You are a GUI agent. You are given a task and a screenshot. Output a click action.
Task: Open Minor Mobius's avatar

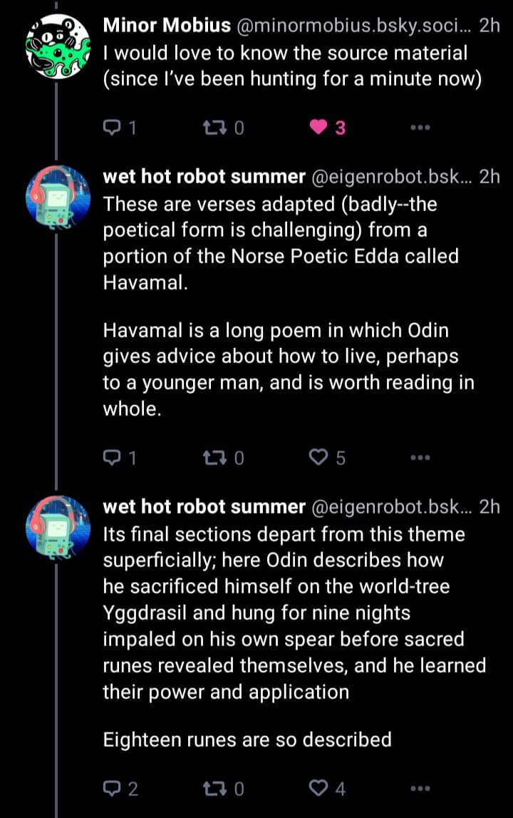(56, 44)
